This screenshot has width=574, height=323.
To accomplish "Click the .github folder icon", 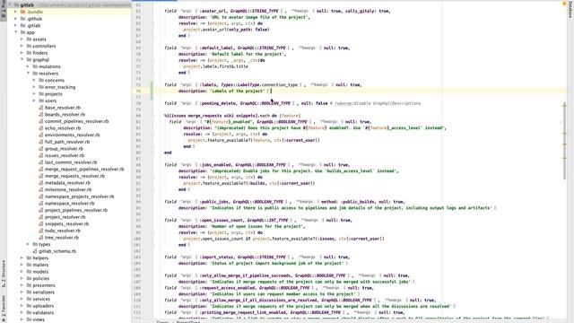I will 23,19.
